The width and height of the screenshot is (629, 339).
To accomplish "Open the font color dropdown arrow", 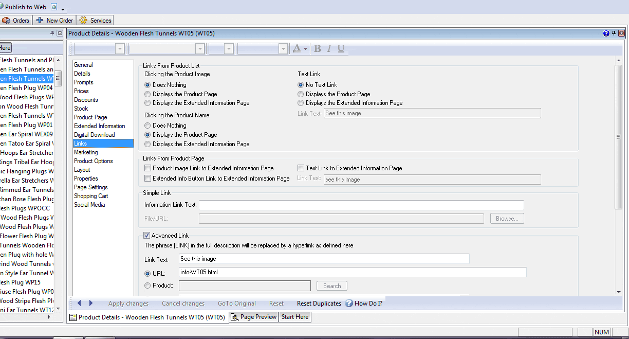I will click(x=305, y=49).
